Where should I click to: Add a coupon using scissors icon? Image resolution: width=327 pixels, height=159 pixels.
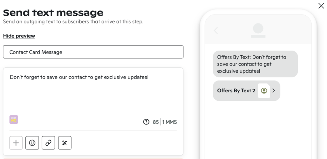65,143
